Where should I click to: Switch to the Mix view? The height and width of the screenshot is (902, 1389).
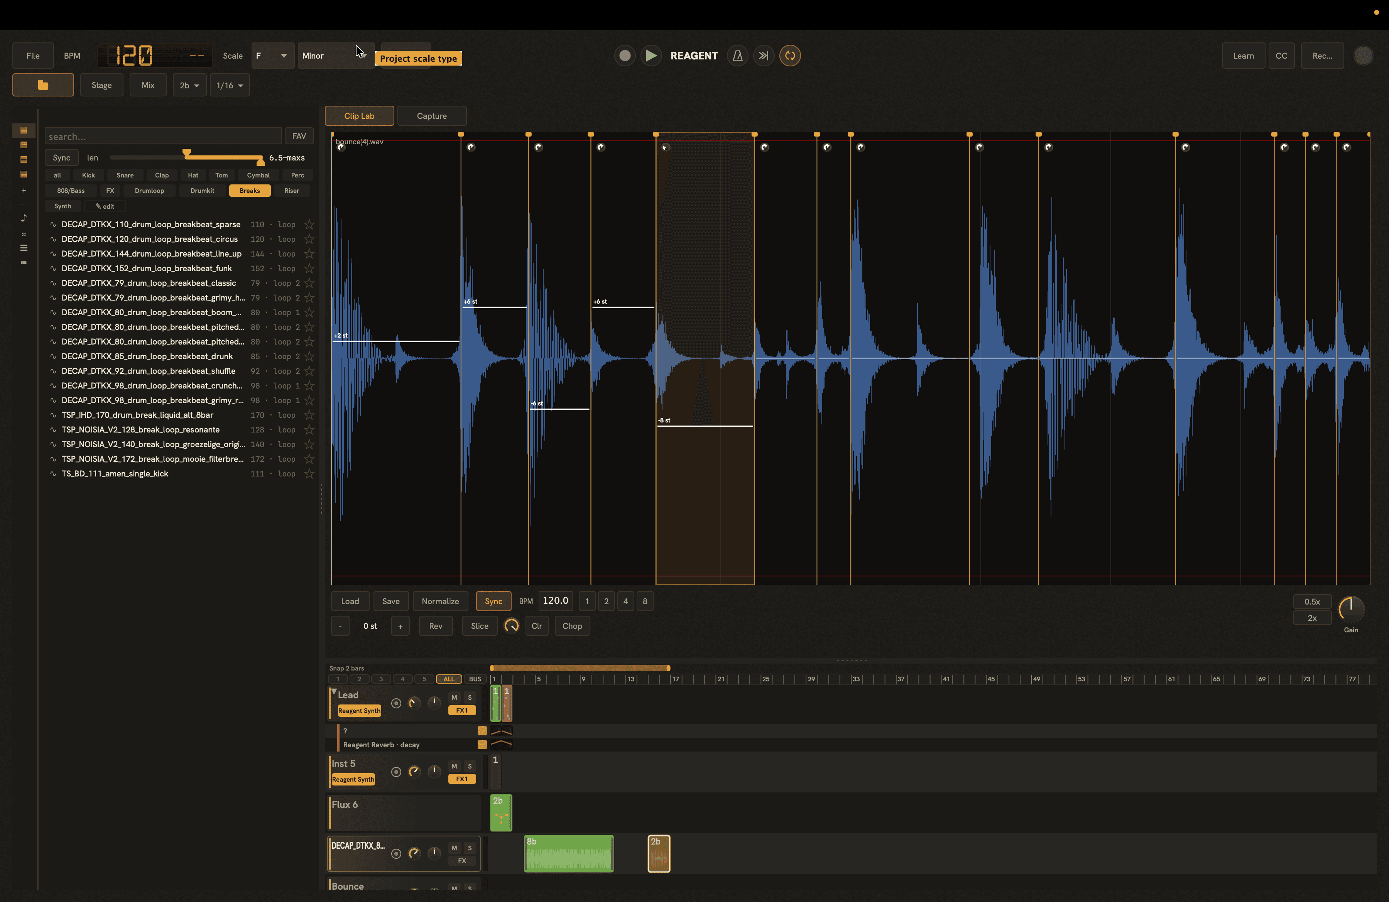point(148,85)
